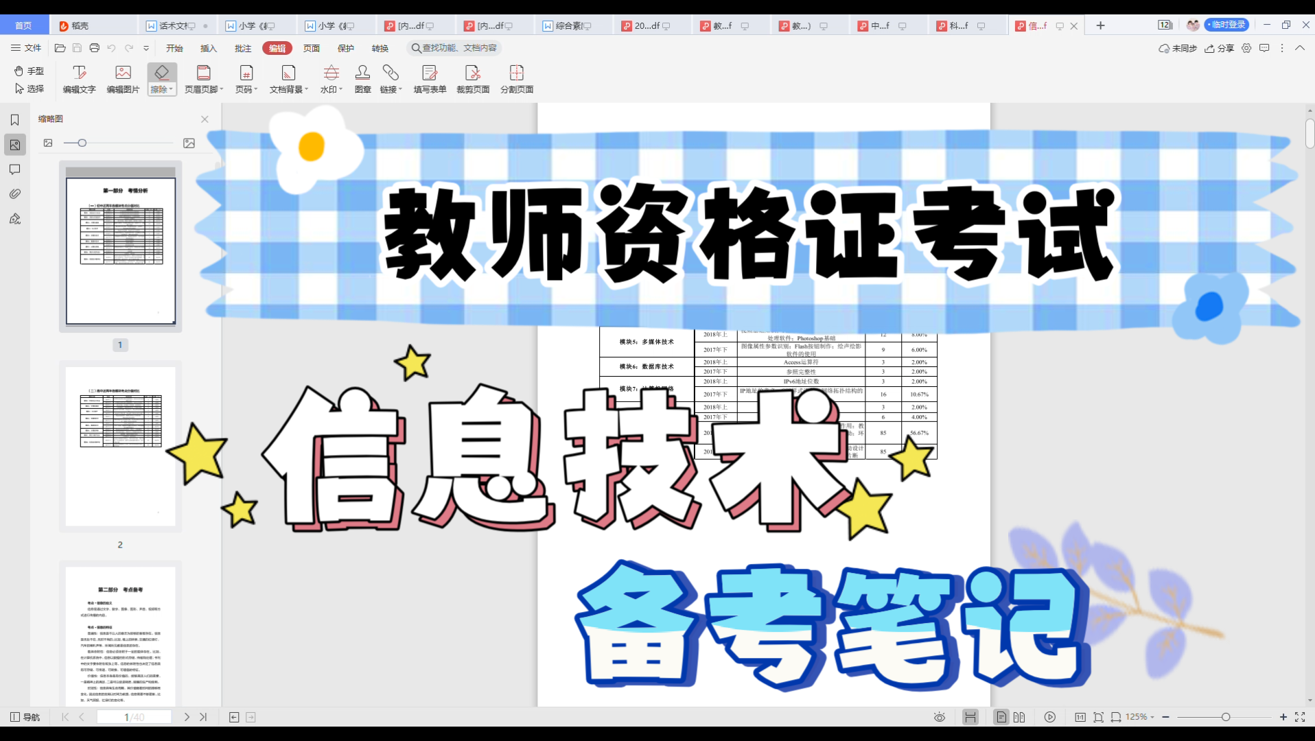Select the 选择 selection arrow tool

[29, 89]
